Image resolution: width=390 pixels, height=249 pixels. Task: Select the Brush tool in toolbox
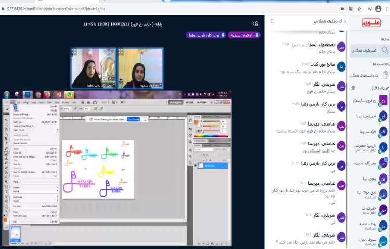(6, 153)
